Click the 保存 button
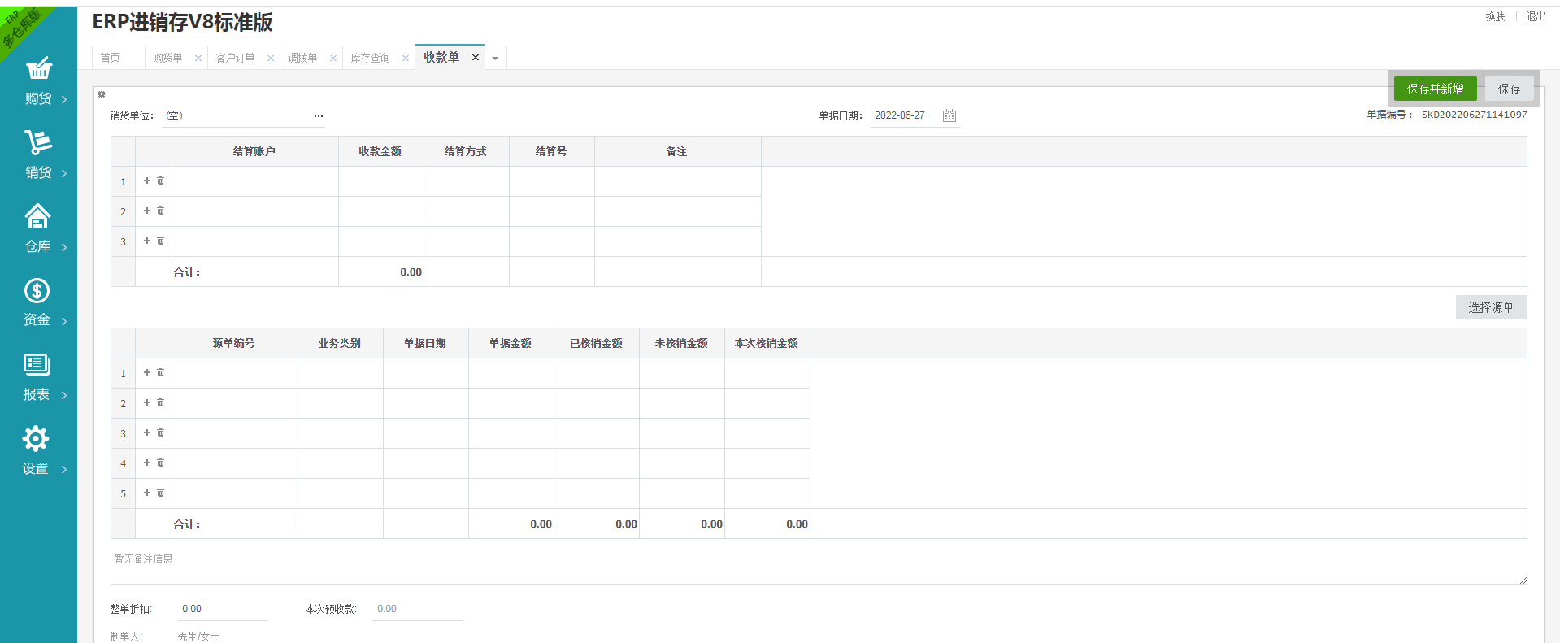Screen dimensions: 1560x643 pyautogui.click(x=1509, y=89)
